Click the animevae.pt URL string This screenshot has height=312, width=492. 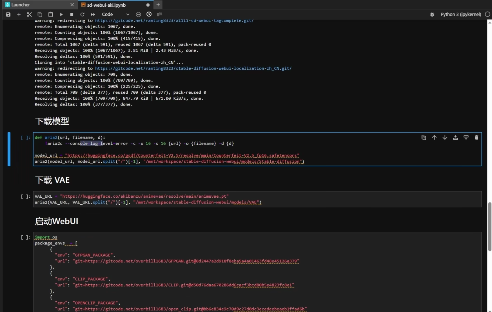tap(144, 196)
